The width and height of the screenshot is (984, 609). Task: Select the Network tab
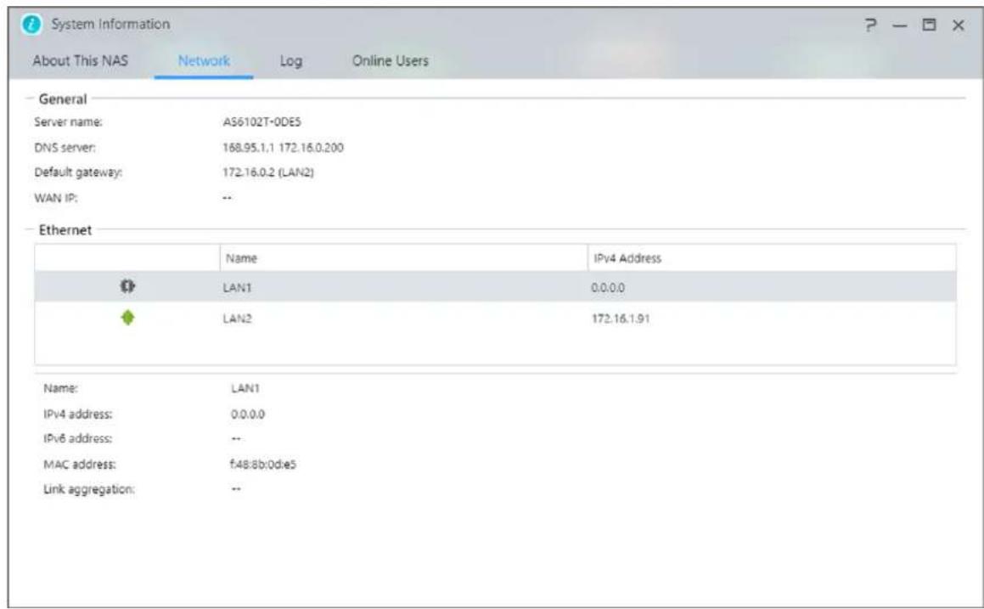[x=204, y=61]
